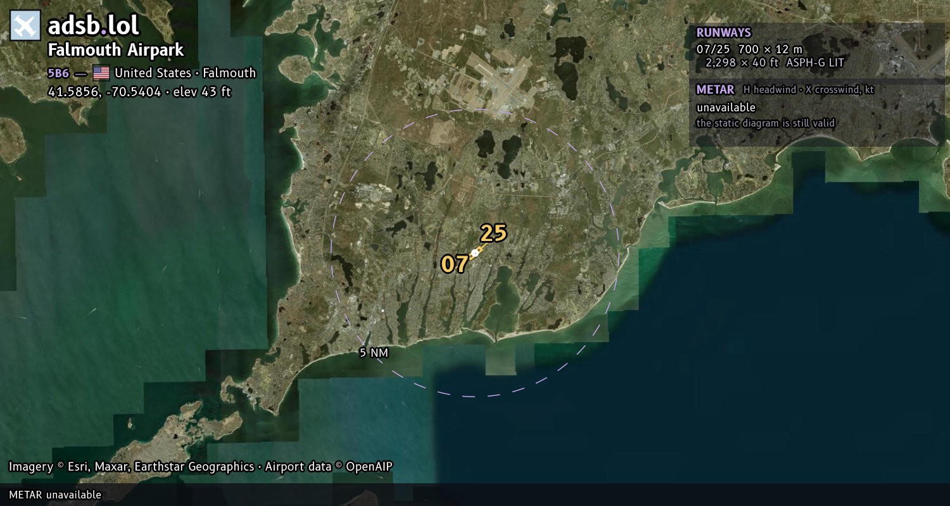Click the white airport marker dot on runway
Image resolution: width=950 pixels, height=506 pixels.
474,253
